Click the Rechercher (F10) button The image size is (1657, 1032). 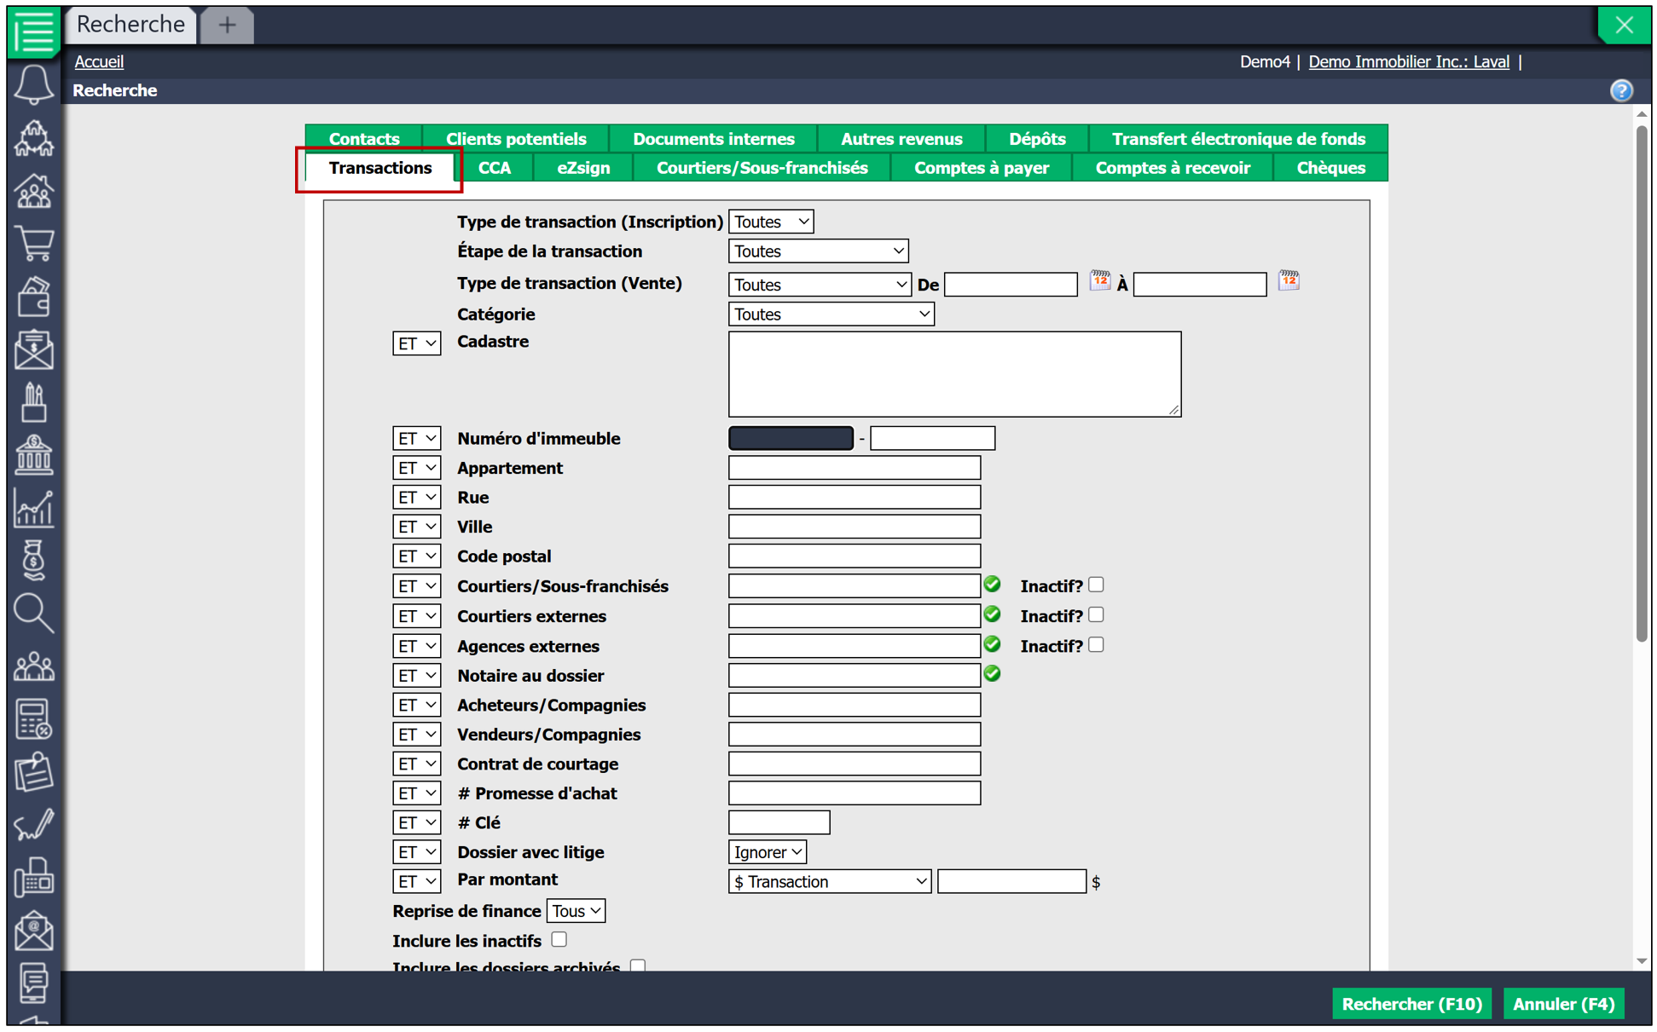coord(1411,1004)
